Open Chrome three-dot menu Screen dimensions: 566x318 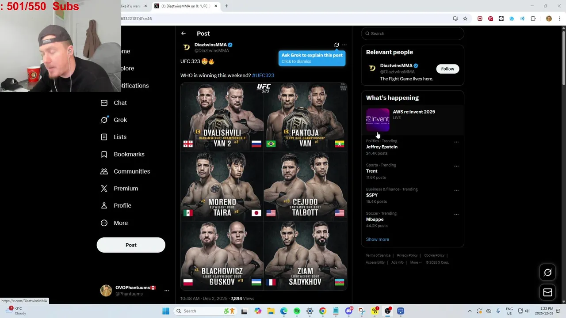point(560,19)
